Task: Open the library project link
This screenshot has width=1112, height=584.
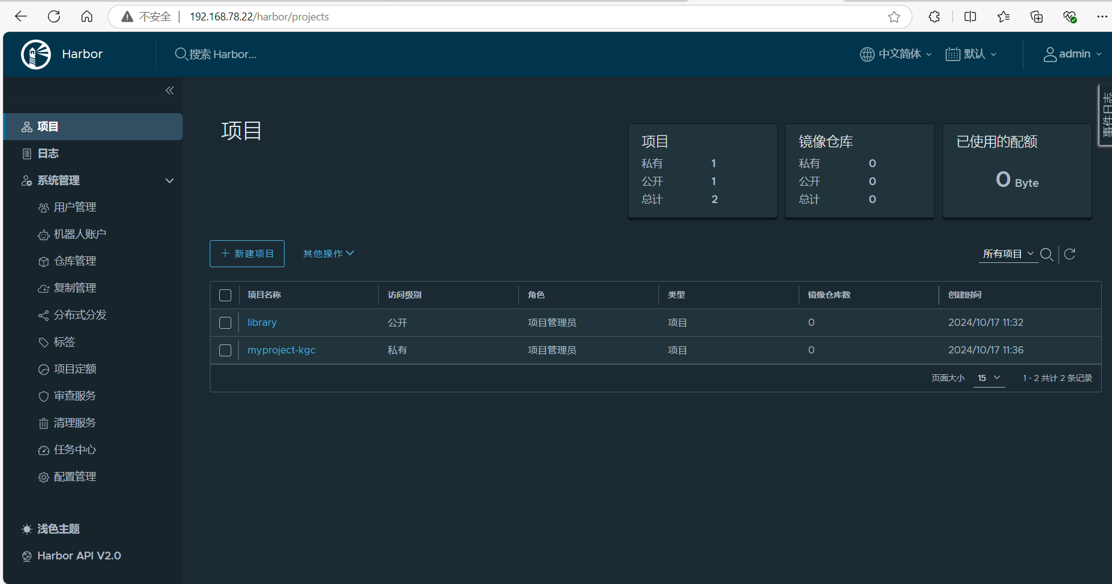Action: pos(262,323)
